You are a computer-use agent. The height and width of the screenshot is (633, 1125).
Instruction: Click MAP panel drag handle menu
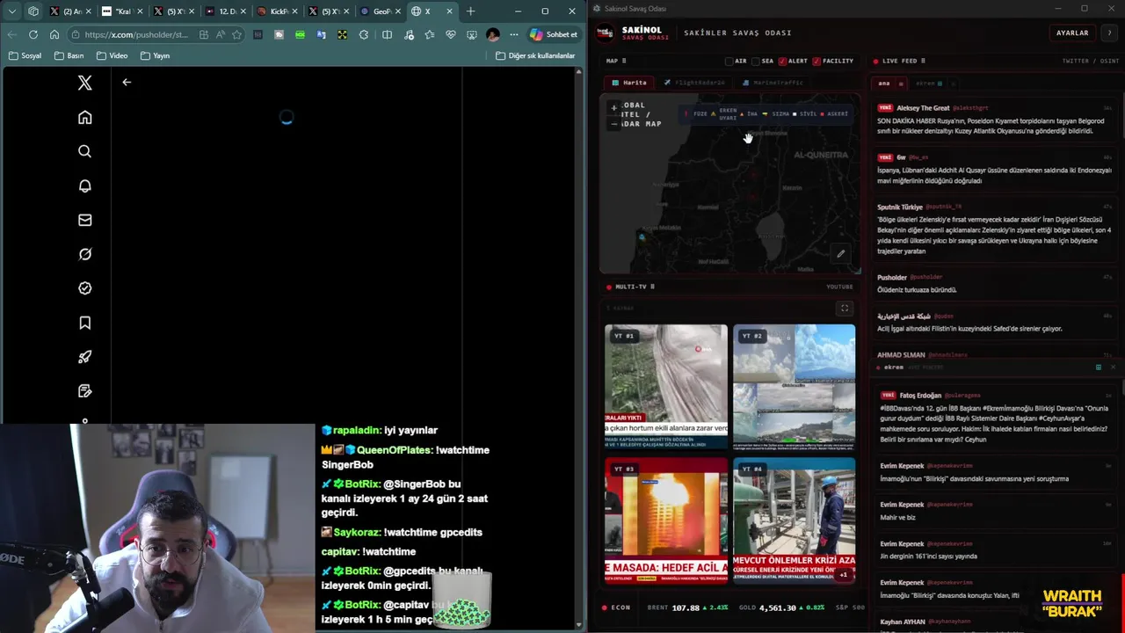pyautogui.click(x=624, y=61)
